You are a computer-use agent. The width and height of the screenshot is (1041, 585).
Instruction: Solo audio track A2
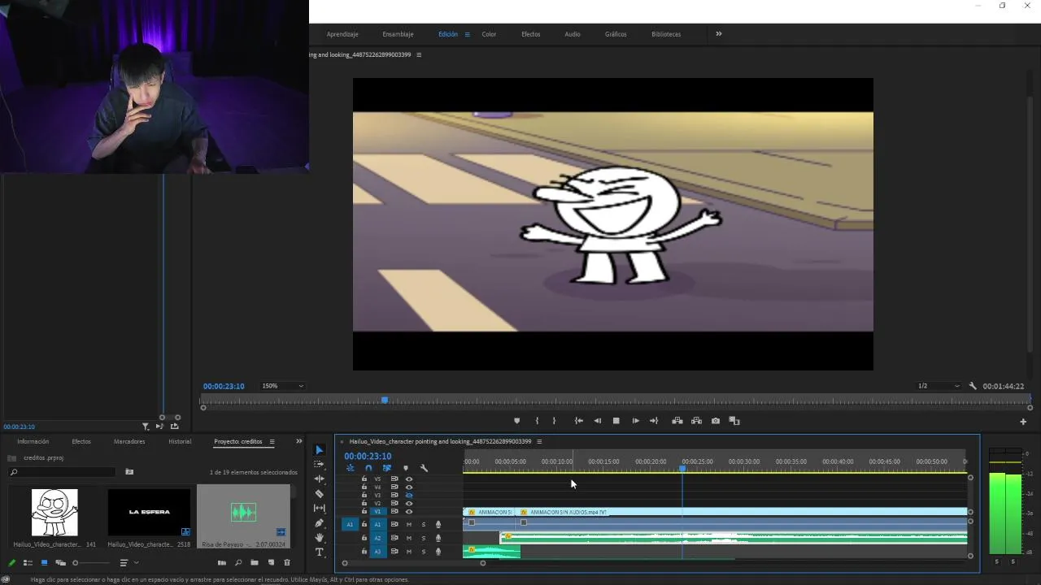tap(423, 538)
